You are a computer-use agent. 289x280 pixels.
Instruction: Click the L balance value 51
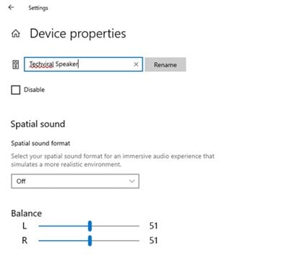153,226
